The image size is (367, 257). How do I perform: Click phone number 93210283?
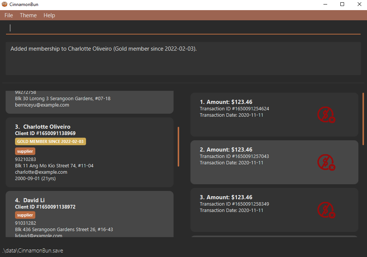coord(26,159)
